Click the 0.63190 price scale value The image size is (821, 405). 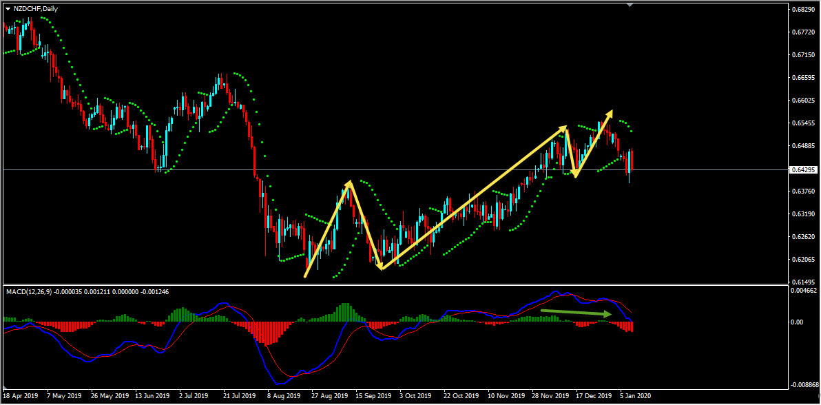802,214
